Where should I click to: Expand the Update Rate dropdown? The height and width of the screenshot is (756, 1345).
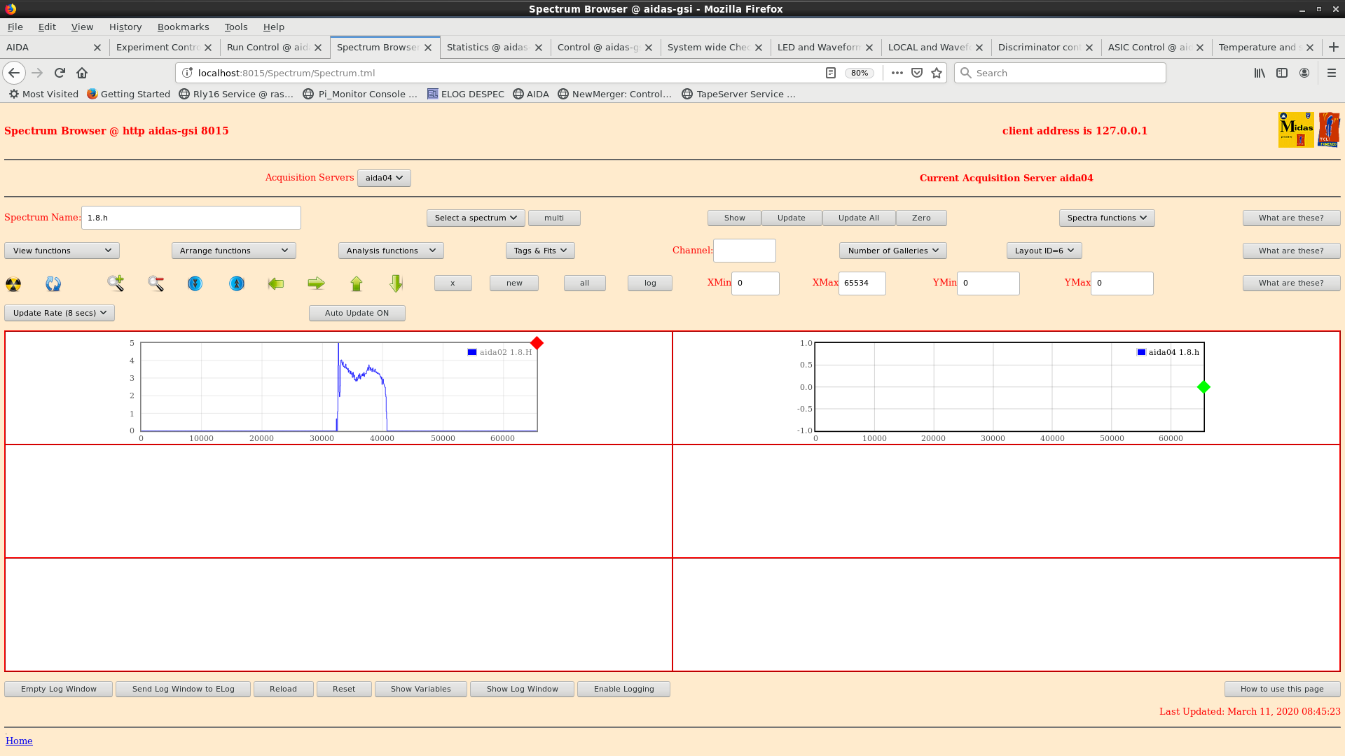[x=60, y=313]
